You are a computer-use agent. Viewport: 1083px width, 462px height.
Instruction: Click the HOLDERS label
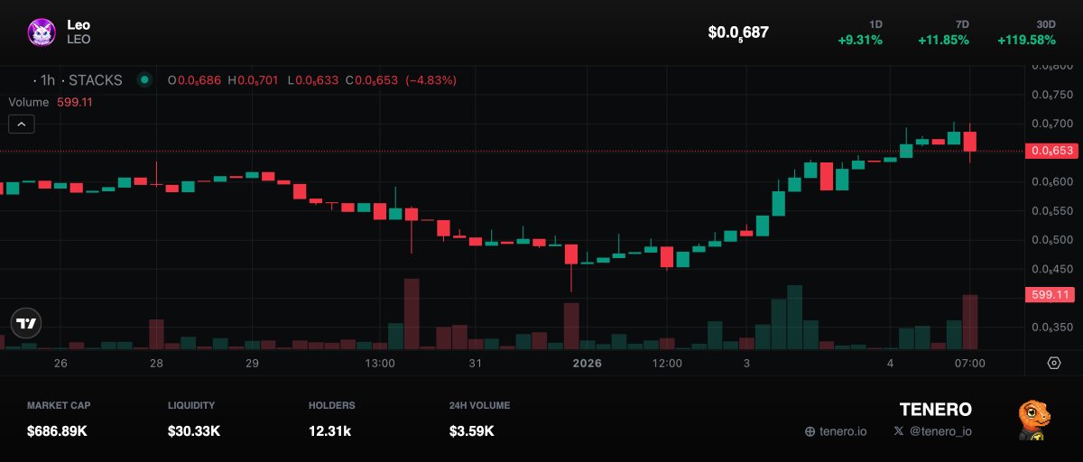click(332, 405)
